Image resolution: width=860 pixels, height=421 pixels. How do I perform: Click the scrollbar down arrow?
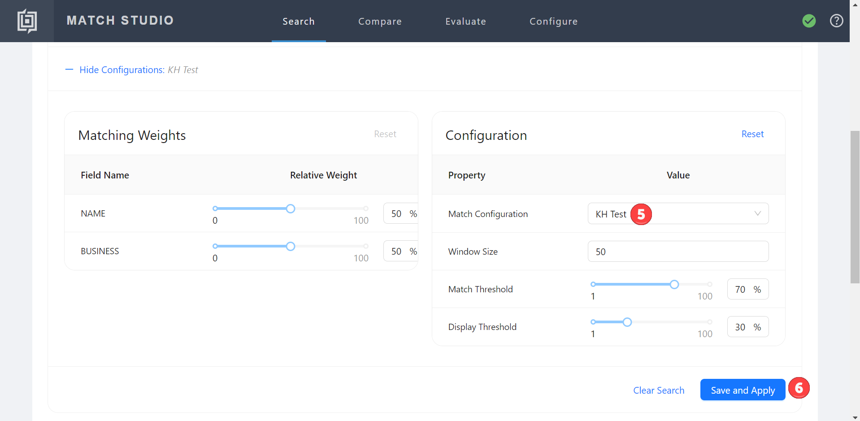(x=855, y=417)
